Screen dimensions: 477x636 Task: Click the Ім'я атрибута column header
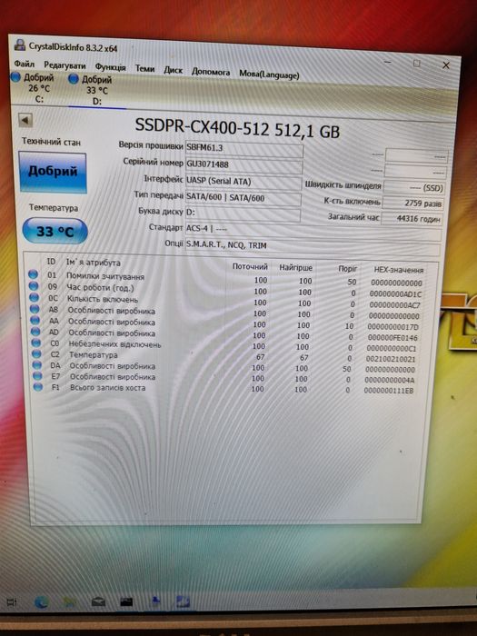click(x=94, y=263)
